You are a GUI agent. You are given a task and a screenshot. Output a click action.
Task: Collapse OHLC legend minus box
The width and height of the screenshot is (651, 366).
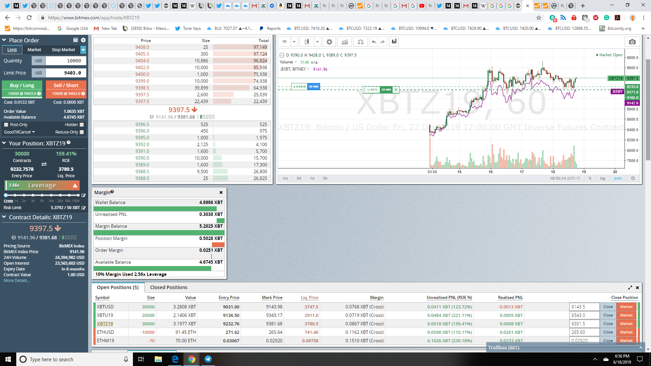click(x=282, y=55)
